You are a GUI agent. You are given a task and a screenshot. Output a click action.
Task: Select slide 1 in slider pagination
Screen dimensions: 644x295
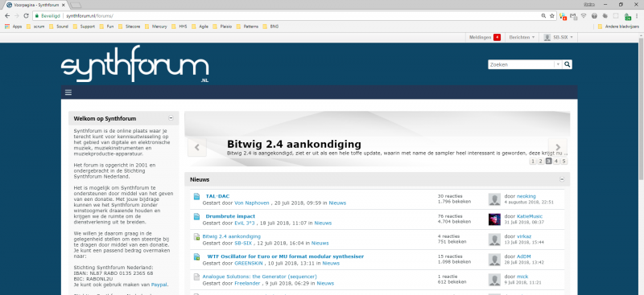pyautogui.click(x=533, y=162)
